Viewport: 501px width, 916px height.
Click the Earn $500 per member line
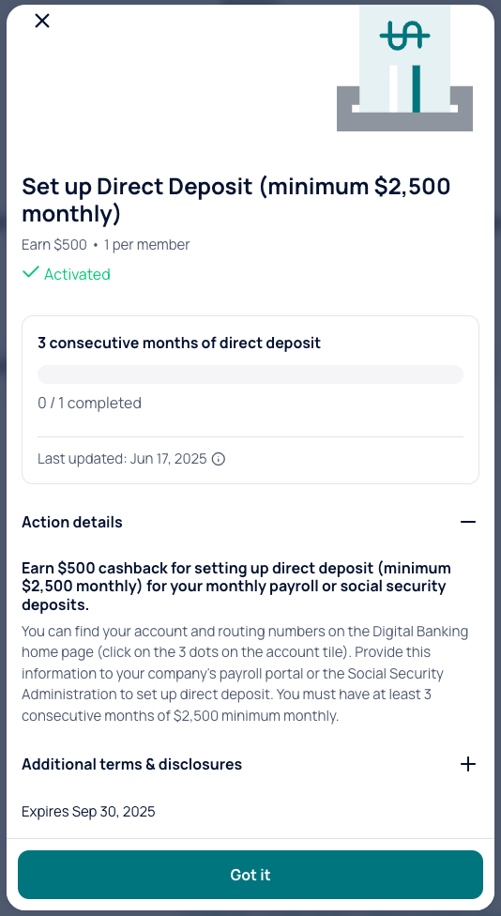click(x=106, y=245)
